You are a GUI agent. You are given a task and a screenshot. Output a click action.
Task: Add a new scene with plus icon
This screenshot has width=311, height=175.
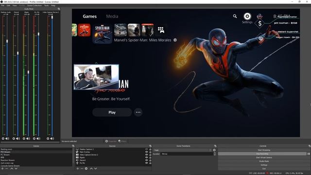pyautogui.click(x=2, y=169)
